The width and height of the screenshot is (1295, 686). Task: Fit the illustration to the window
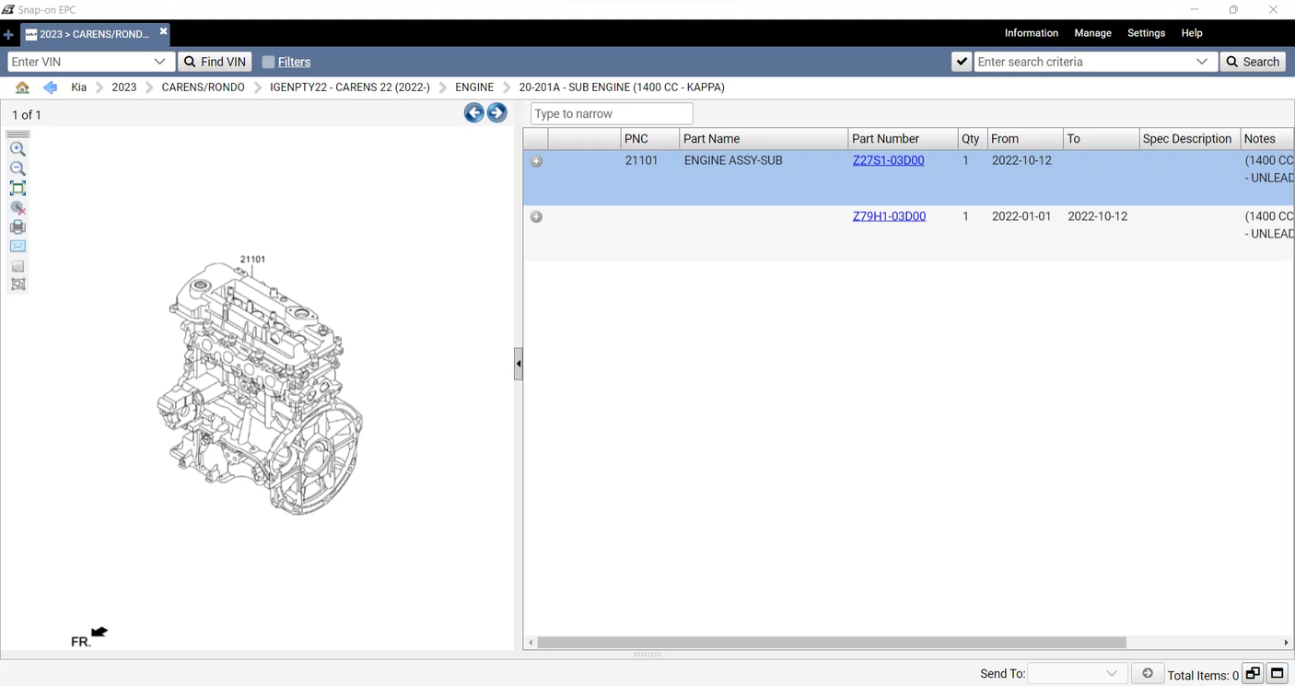[x=17, y=189]
